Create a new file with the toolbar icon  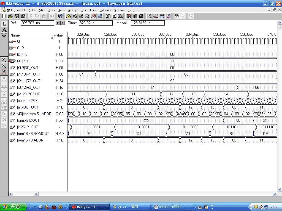click(x=4, y=16)
